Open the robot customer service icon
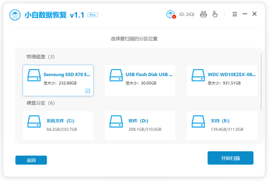Viewport: 269px width, 181px height. tap(204, 14)
